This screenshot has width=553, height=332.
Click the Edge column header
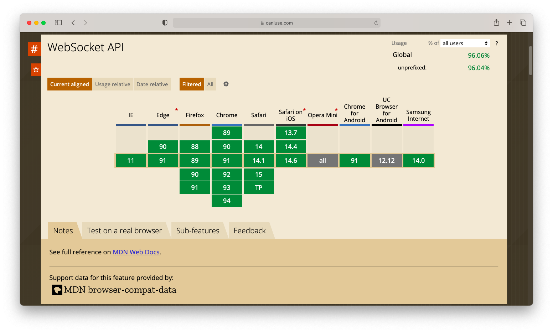(x=163, y=115)
